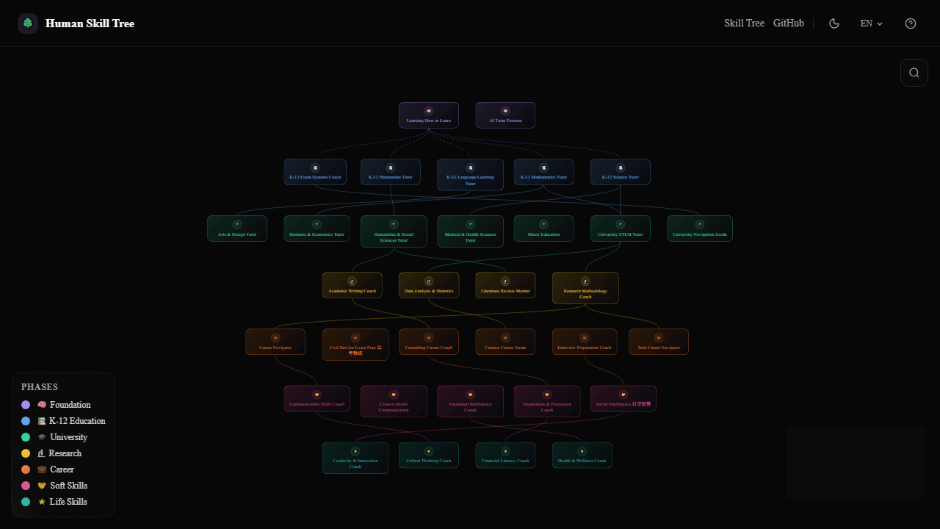Open search using the magnifier icon

(x=914, y=72)
